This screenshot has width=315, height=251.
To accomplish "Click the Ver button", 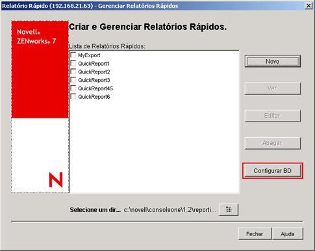I will click(x=273, y=88).
